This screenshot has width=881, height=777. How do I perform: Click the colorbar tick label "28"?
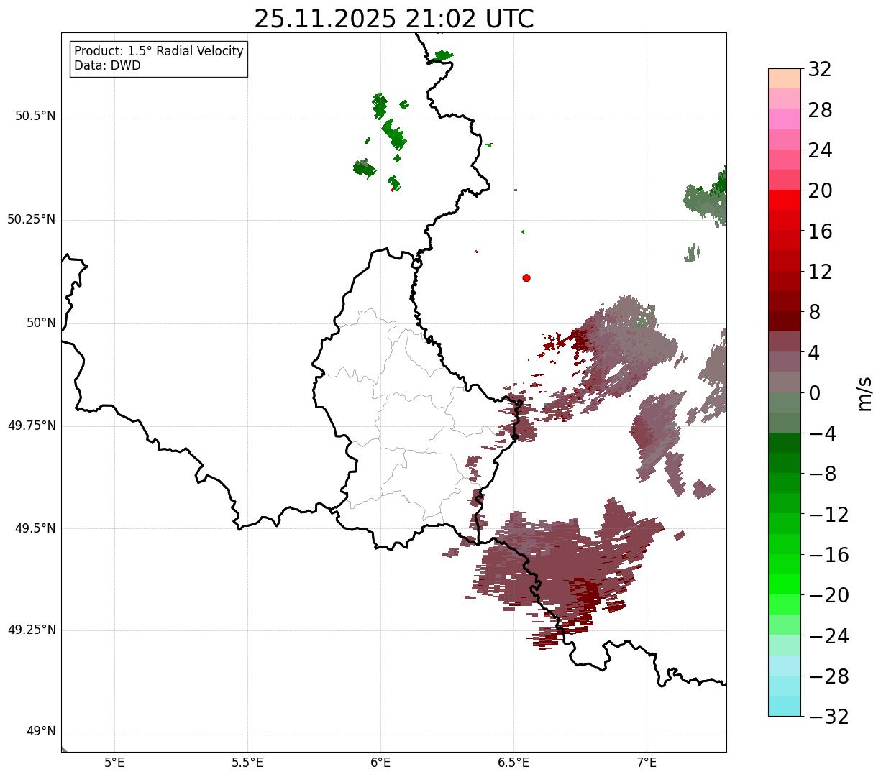pyautogui.click(x=820, y=110)
